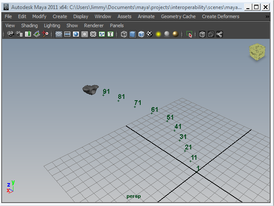This screenshot has width=274, height=206.
Task: Click motion trail frame 41 marker
Action: pos(175,130)
